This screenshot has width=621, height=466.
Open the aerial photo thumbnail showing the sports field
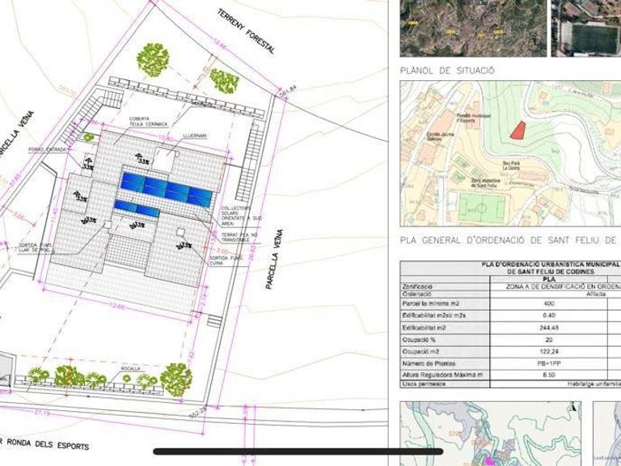coord(586,28)
